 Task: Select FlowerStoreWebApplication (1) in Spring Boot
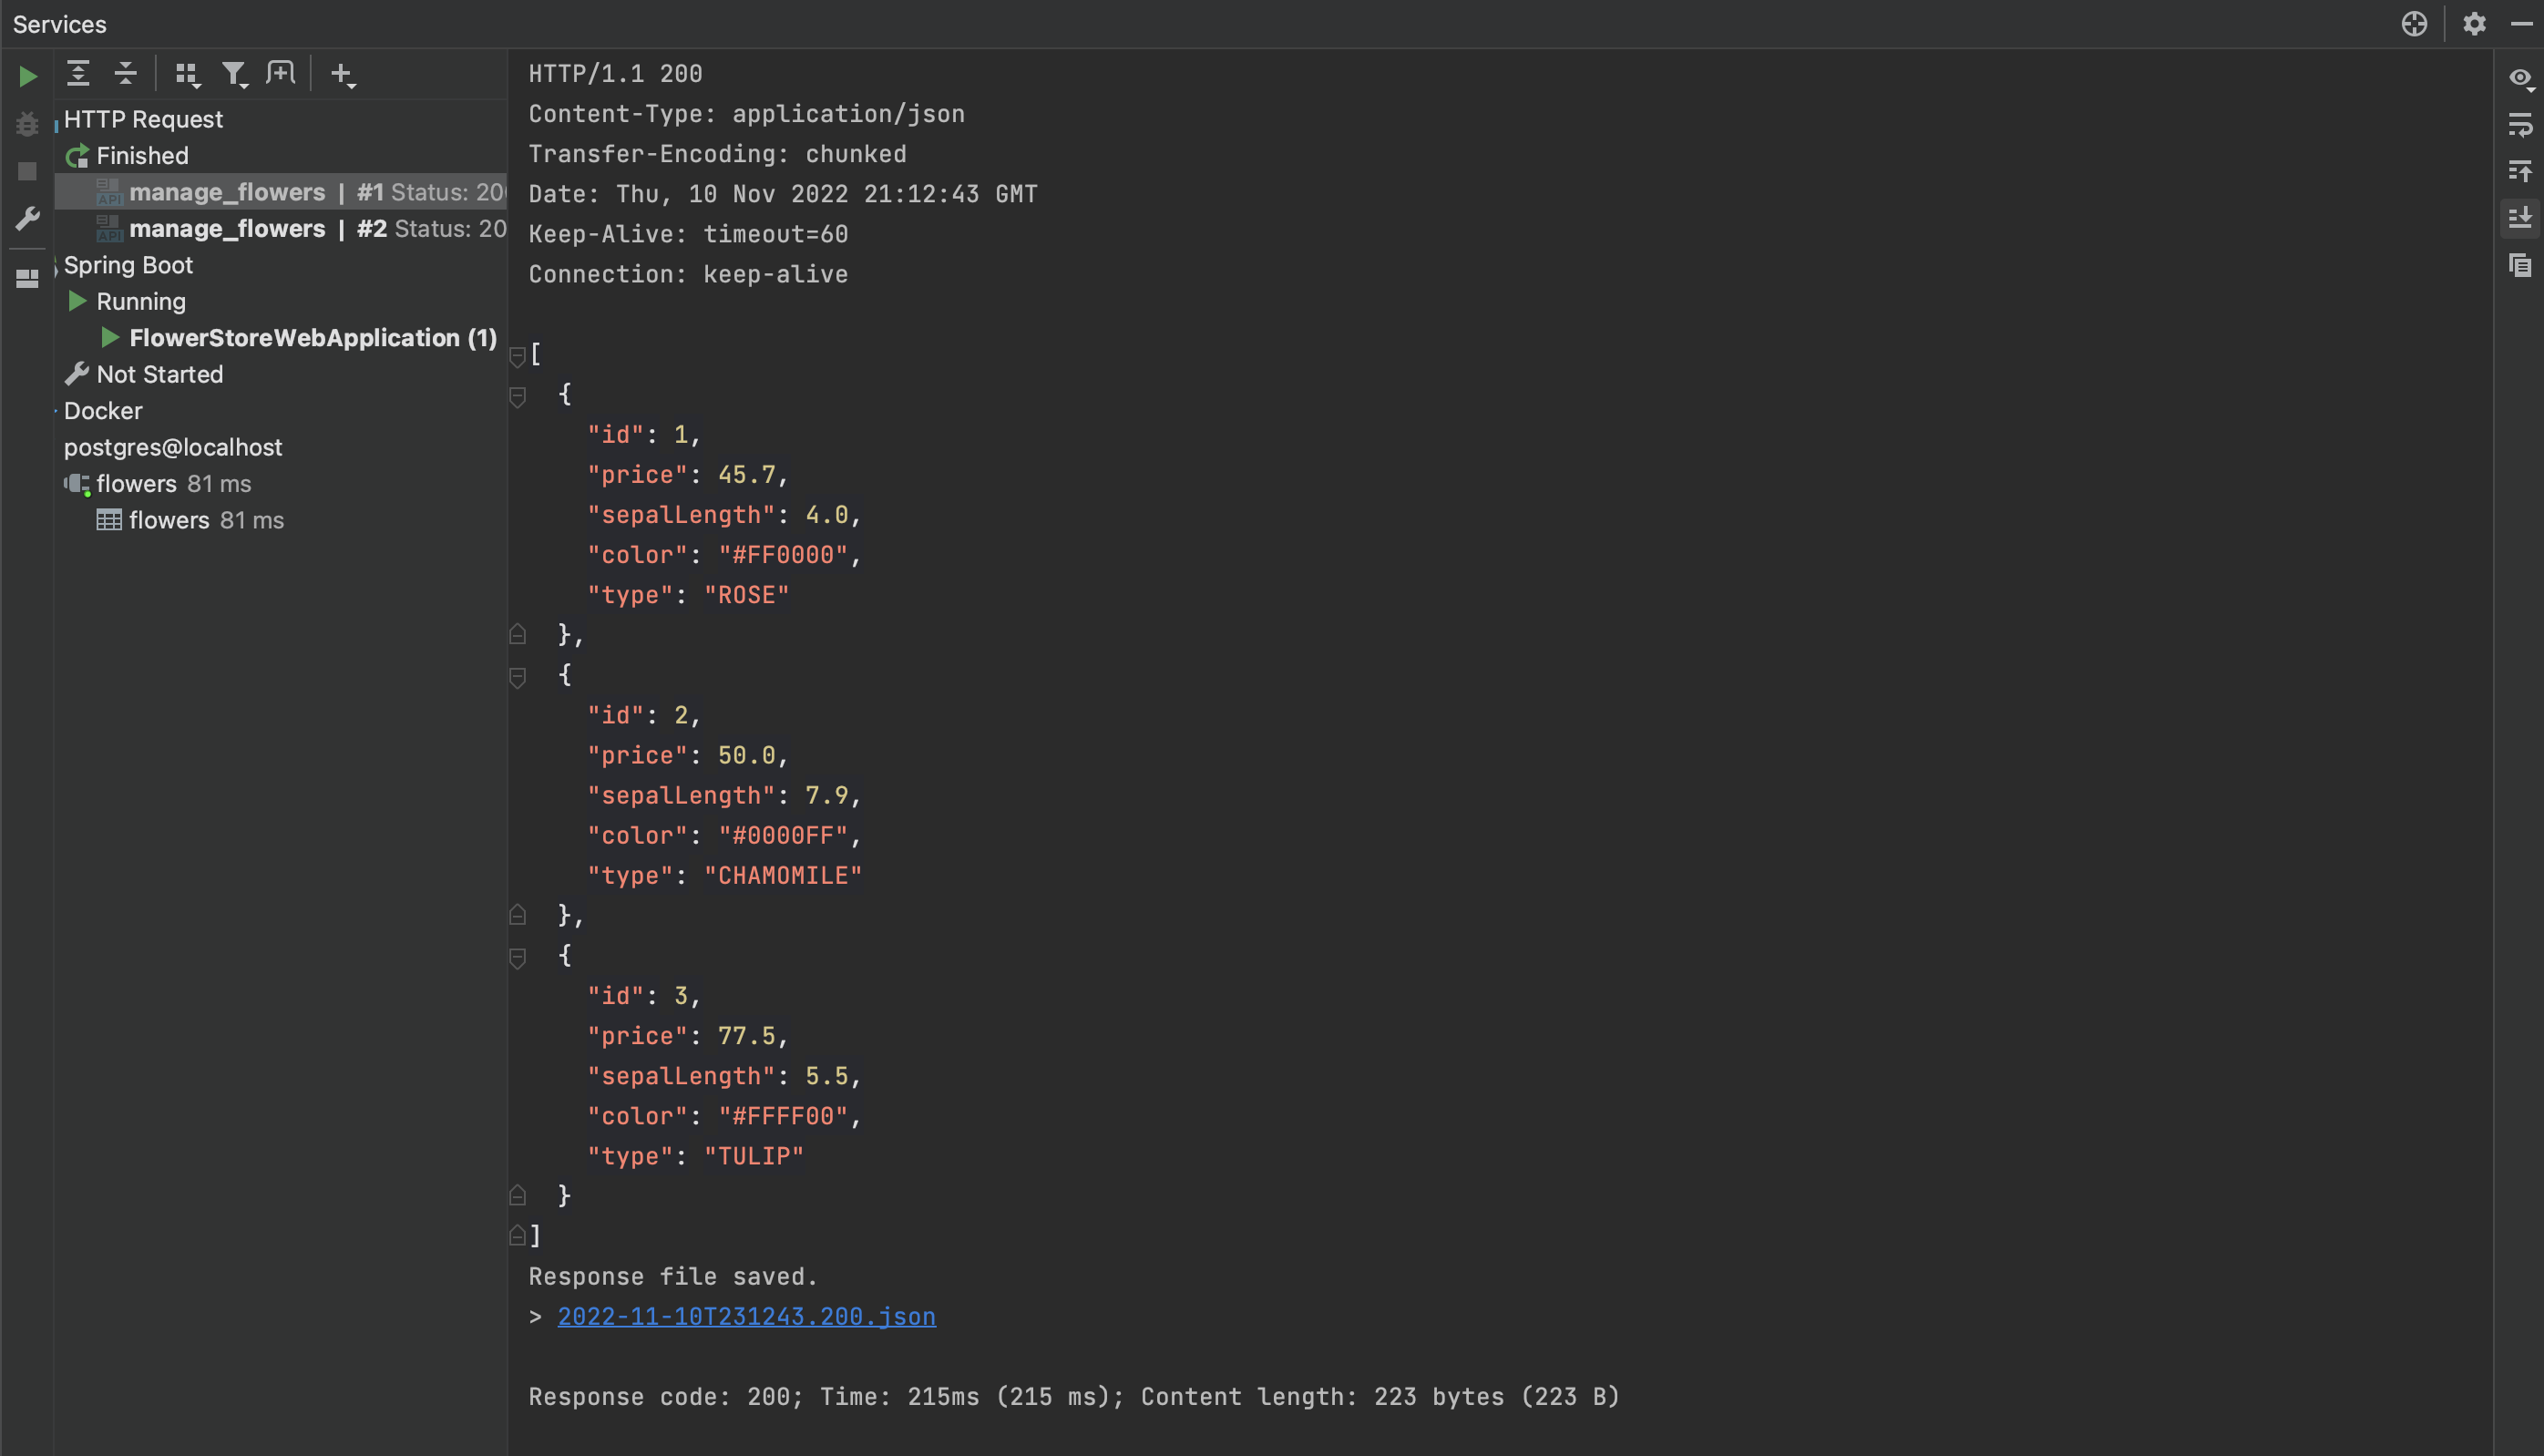click(312, 338)
